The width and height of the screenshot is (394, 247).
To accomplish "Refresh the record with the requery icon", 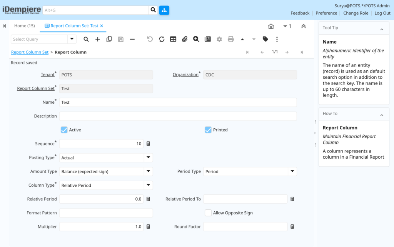I will 162,39.
